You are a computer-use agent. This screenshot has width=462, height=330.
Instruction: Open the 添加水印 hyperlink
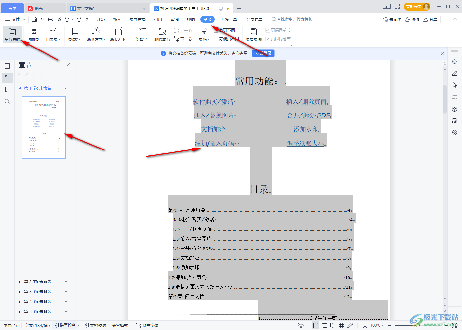coord(307,129)
